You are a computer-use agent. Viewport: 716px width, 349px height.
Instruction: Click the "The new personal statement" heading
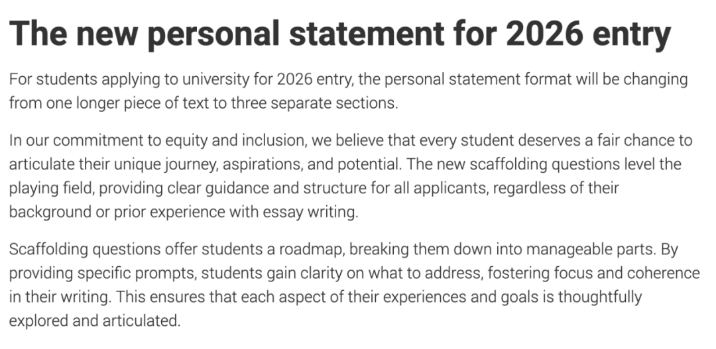339,34
